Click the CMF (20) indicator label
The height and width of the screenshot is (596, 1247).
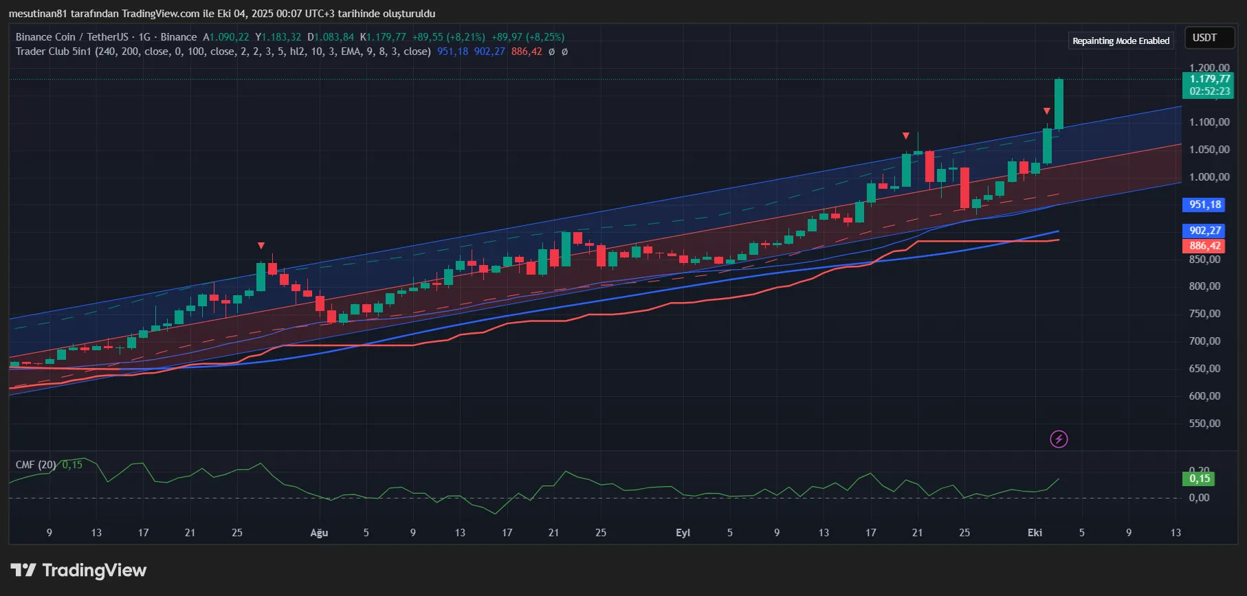coord(36,465)
